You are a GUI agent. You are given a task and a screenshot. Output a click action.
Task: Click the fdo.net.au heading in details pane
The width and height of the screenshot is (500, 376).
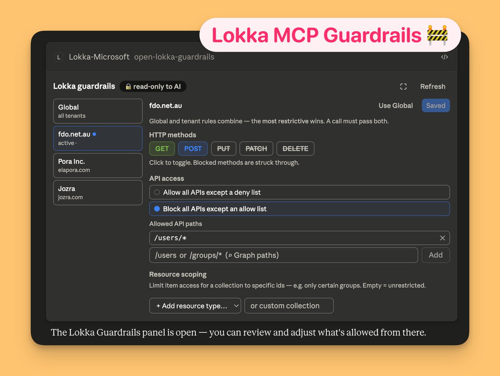click(166, 105)
